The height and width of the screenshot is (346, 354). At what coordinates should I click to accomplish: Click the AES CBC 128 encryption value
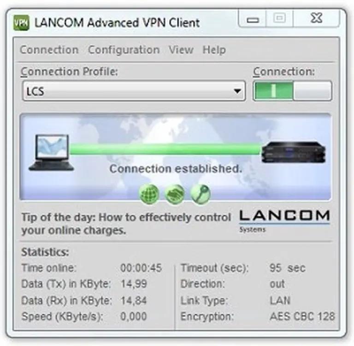click(302, 316)
